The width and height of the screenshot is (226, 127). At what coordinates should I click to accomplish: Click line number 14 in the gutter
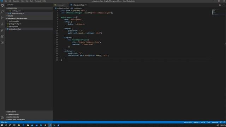tap(57, 40)
